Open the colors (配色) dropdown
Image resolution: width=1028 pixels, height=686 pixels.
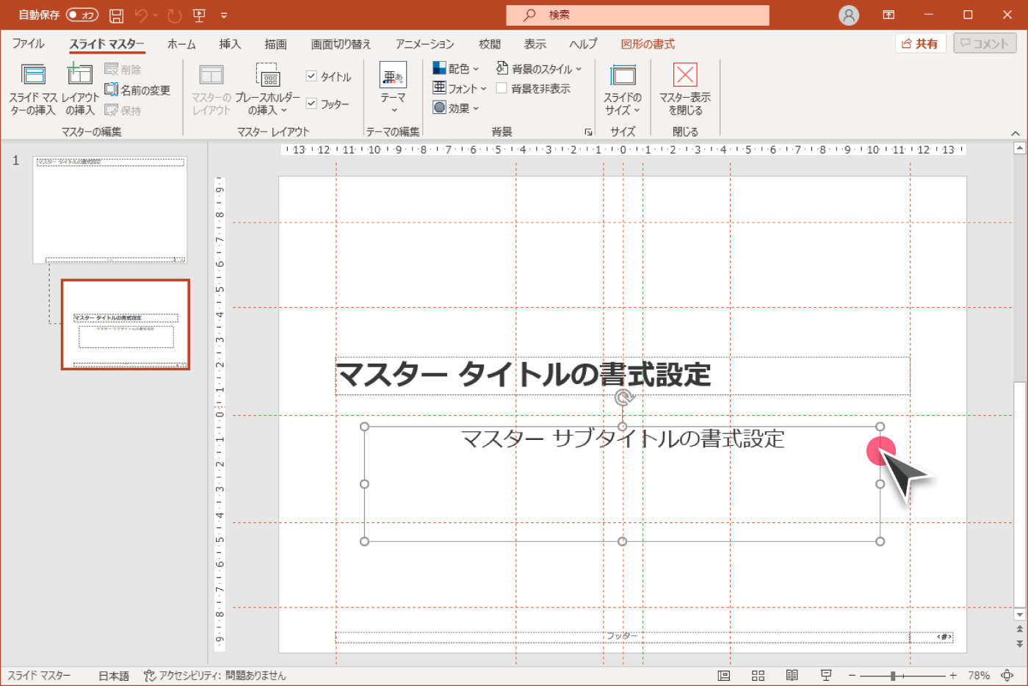(455, 68)
